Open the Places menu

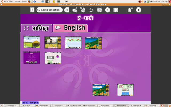[17, 1]
